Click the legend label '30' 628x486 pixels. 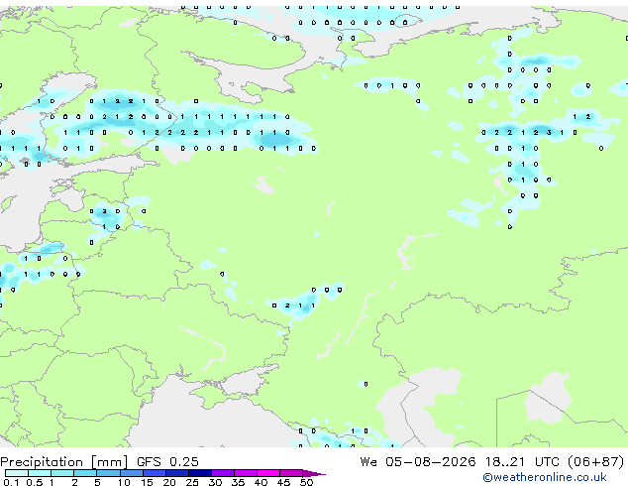tap(215, 482)
